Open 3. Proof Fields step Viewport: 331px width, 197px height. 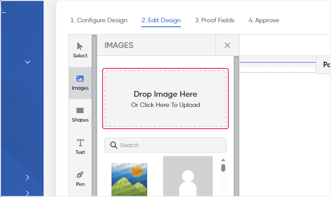(215, 20)
